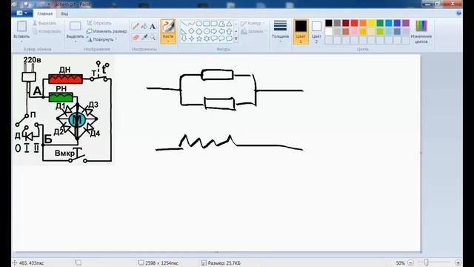
Task: Pick the Down arrow shape
Action: (x=184, y=39)
